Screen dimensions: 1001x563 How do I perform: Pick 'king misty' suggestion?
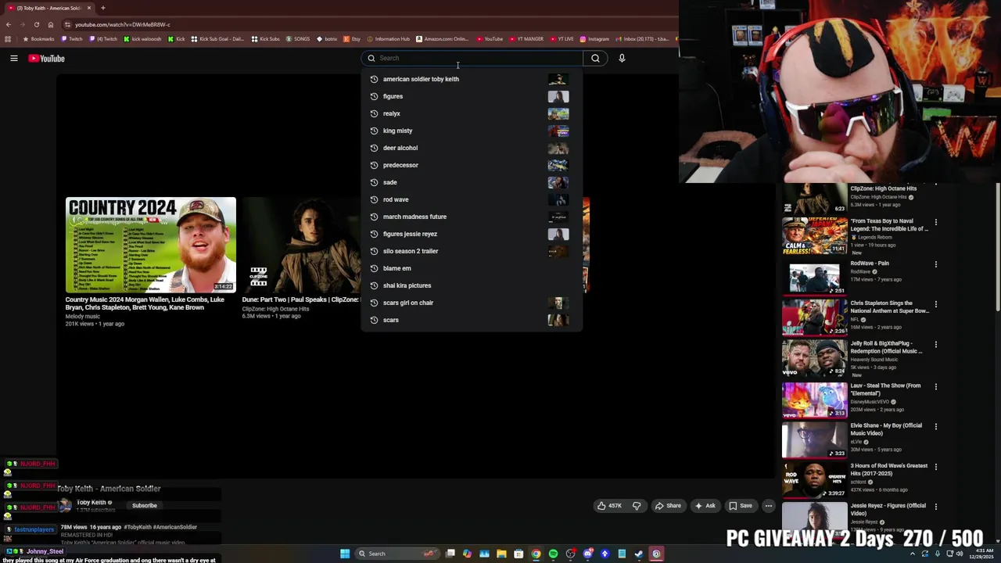point(472,131)
